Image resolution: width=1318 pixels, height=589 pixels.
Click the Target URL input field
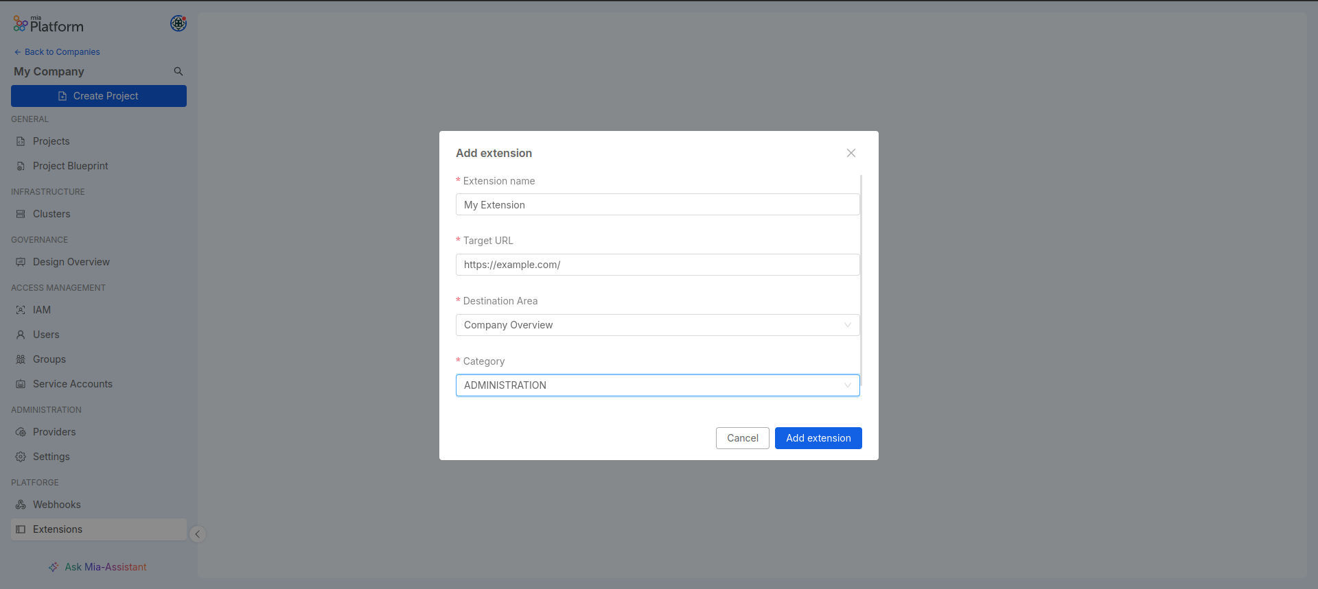click(658, 265)
